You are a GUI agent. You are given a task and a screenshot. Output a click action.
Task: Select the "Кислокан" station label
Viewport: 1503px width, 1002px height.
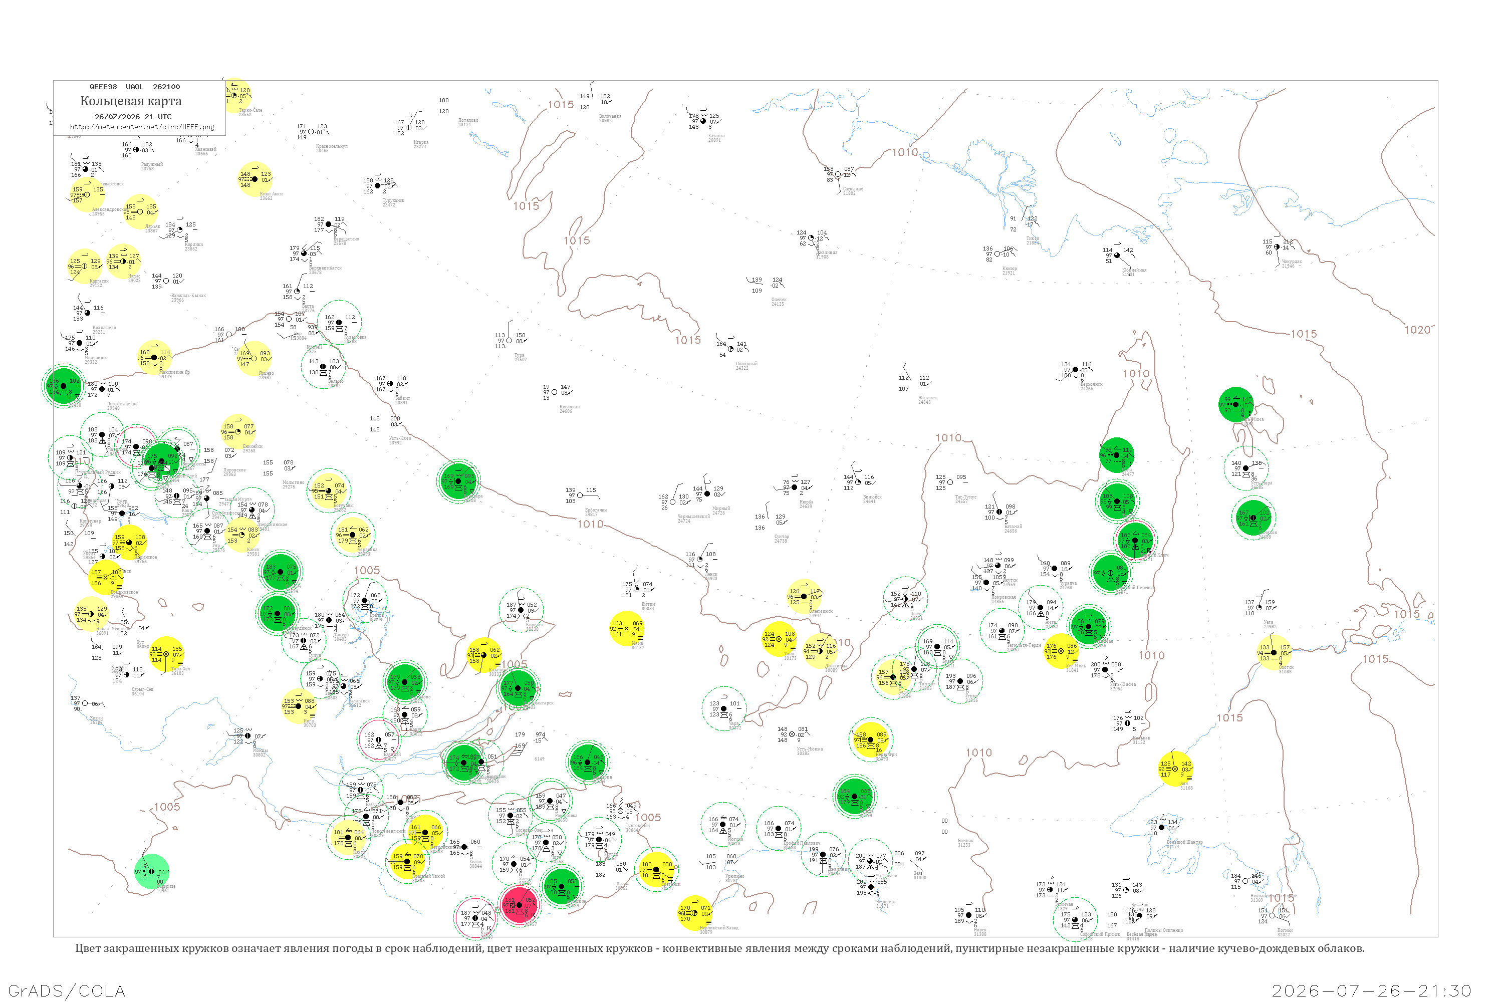coord(569,407)
